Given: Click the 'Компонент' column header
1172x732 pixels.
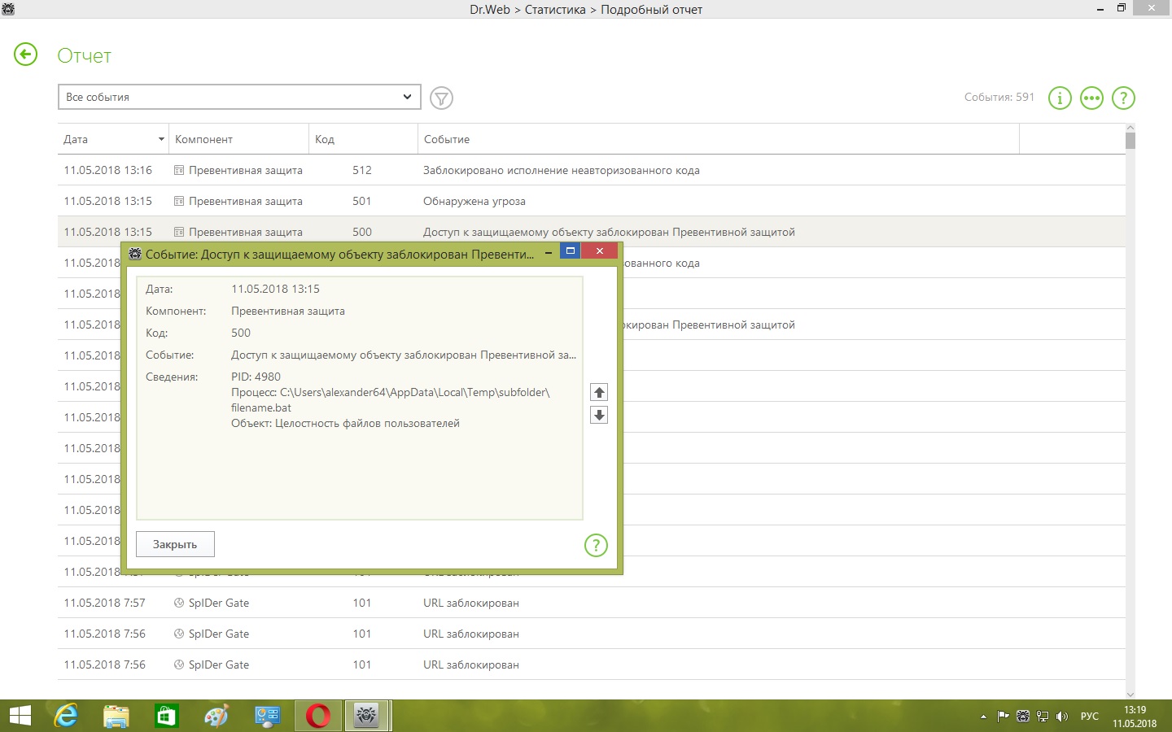Looking at the screenshot, I should point(238,139).
